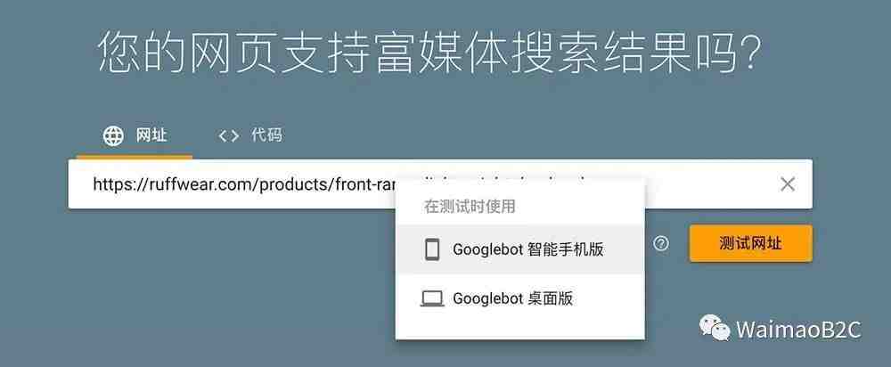Viewport: 891px width, 367px height.
Task: Click the globe icon beside 网址
Action: pyautogui.click(x=113, y=135)
